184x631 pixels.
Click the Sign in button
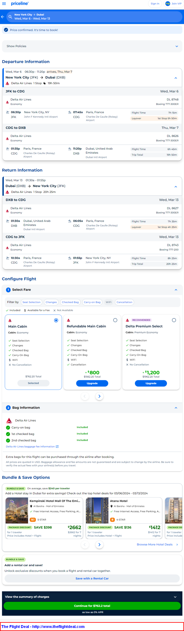[x=155, y=4]
